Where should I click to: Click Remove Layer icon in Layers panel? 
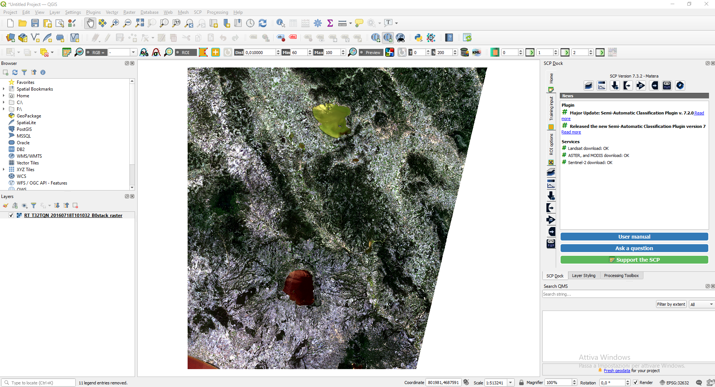coord(75,205)
